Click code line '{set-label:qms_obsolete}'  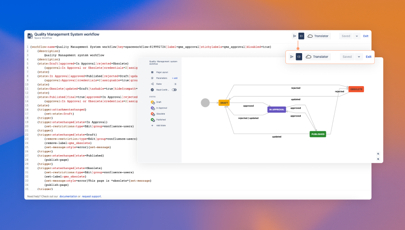65,176
